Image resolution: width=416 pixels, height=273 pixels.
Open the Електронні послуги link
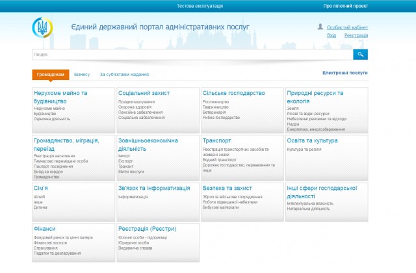tap(344, 73)
